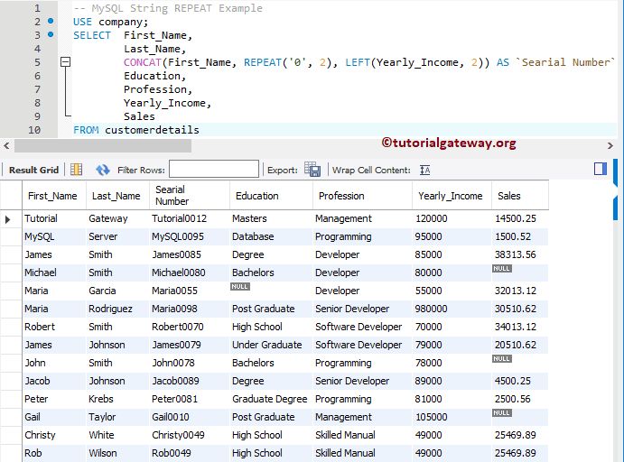The width and height of the screenshot is (624, 462).
Task: Click the REPEAT function on line 5
Action: click(263, 62)
